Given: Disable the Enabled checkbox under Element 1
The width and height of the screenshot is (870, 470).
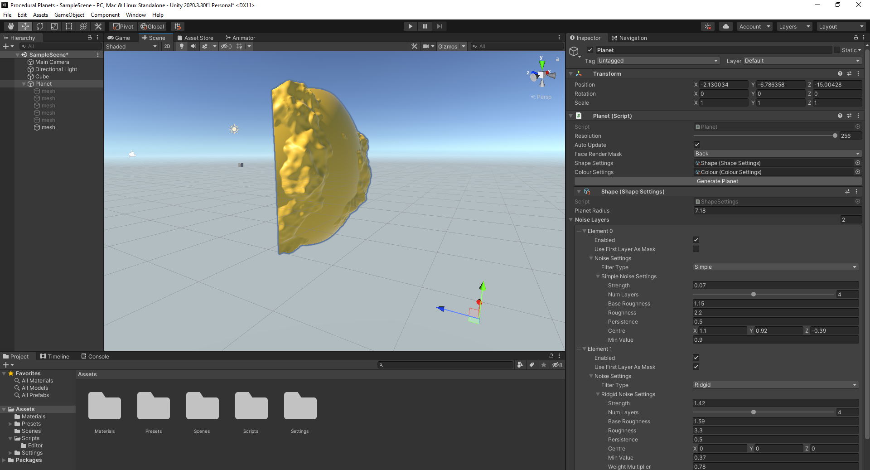Looking at the screenshot, I should coord(696,358).
